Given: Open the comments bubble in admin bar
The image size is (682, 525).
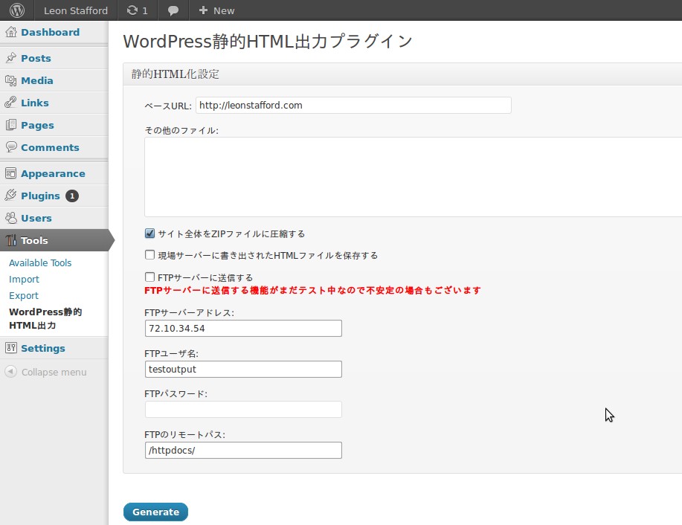Looking at the screenshot, I should (x=173, y=11).
